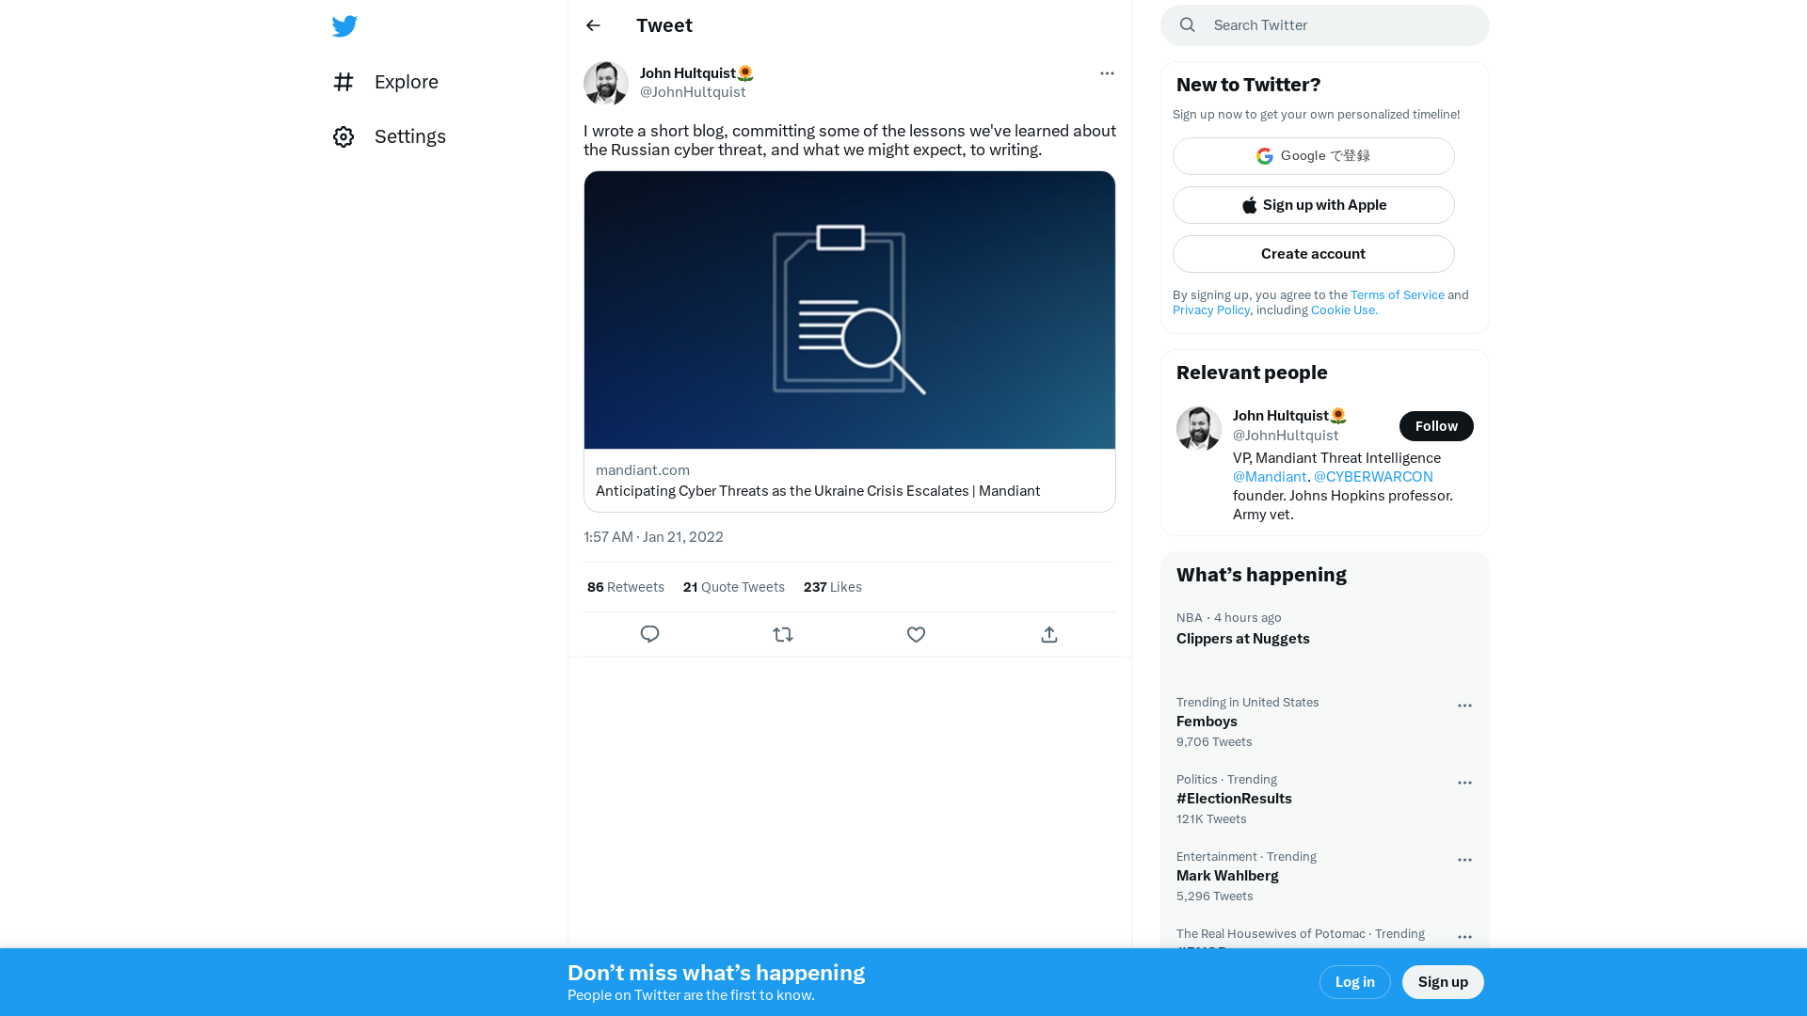Go back using the arrow beside Tweet
This screenshot has height=1016, width=1807.
593,25
